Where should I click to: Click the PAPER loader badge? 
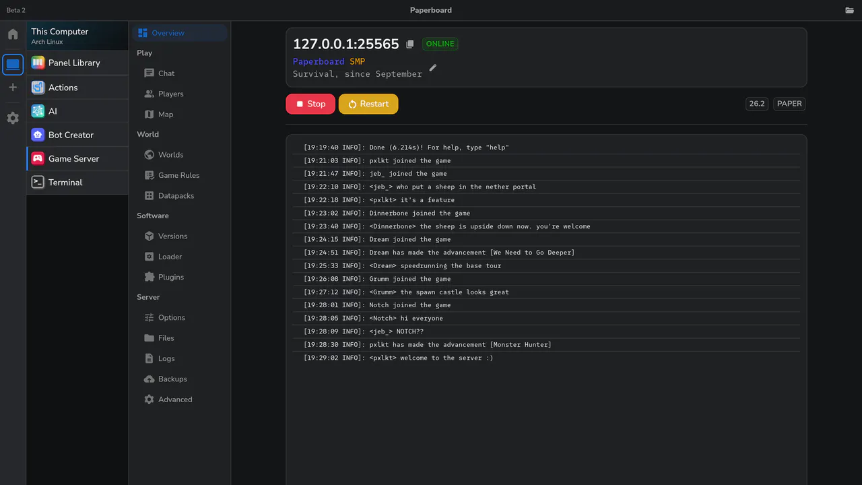[789, 104]
